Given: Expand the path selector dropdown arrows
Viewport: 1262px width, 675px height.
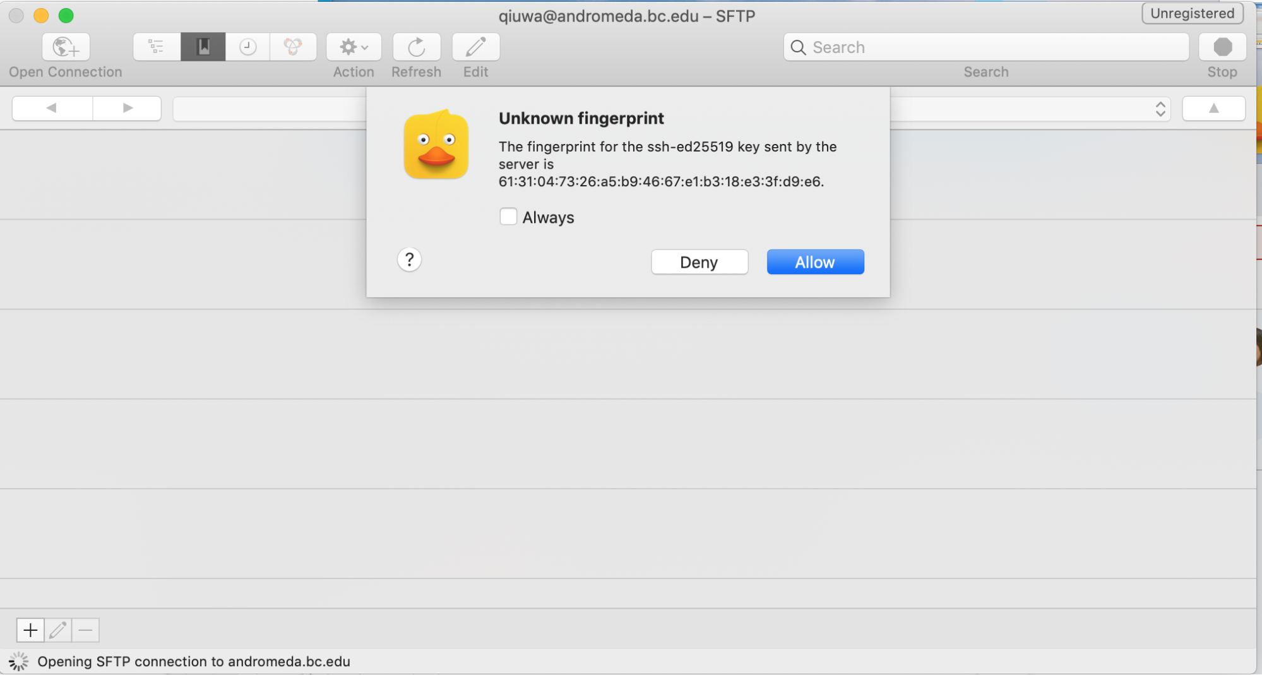Looking at the screenshot, I should [x=1160, y=109].
